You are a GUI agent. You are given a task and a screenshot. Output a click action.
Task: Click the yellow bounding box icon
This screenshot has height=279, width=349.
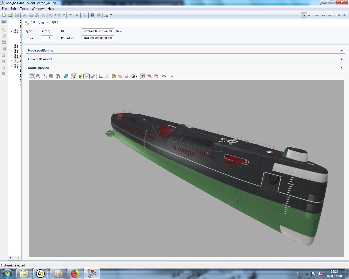(114, 76)
